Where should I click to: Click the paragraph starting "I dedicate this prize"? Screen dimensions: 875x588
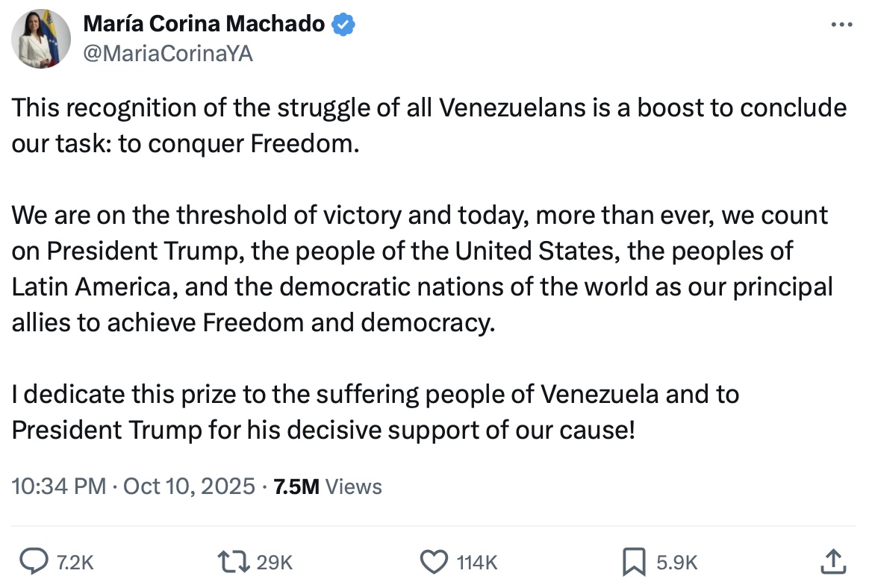click(376, 412)
